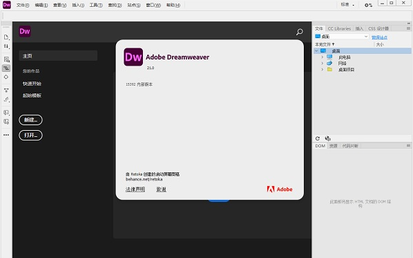Click the highlighted Format Source Code icon
Image resolution: width=413 pixels, height=258 pixels.
pyautogui.click(x=6, y=68)
